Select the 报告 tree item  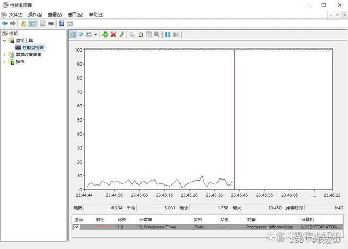[20, 62]
